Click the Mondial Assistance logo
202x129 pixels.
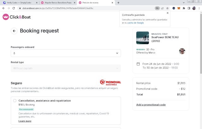pos(110,82)
